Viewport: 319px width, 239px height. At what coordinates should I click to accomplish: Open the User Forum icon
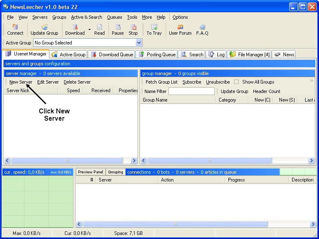(x=180, y=27)
